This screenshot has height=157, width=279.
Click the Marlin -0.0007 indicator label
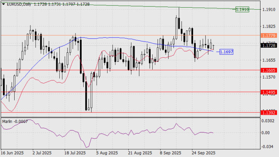[x=15, y=121]
